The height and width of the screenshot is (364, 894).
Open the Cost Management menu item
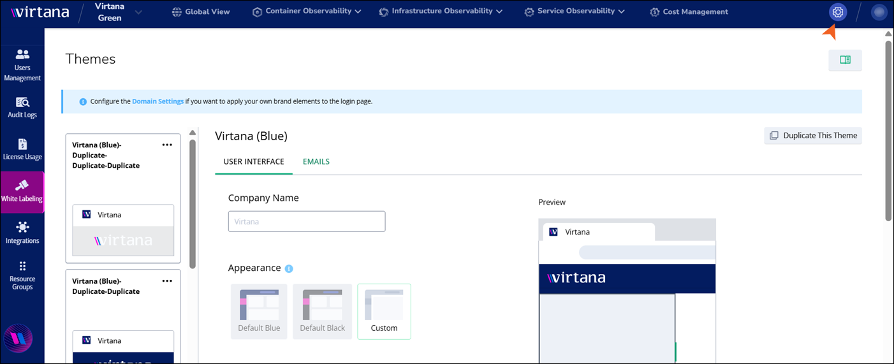tap(689, 11)
